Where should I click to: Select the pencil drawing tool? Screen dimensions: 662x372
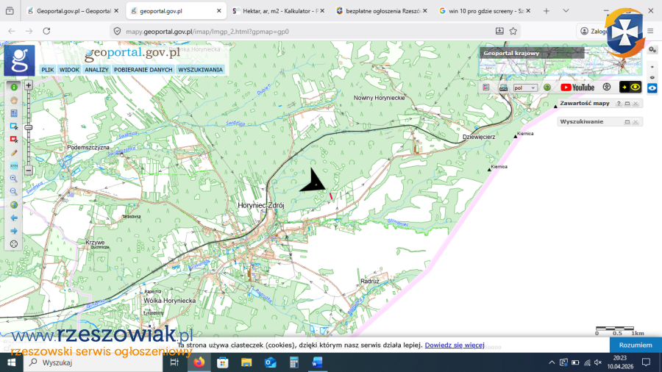pyautogui.click(x=14, y=153)
